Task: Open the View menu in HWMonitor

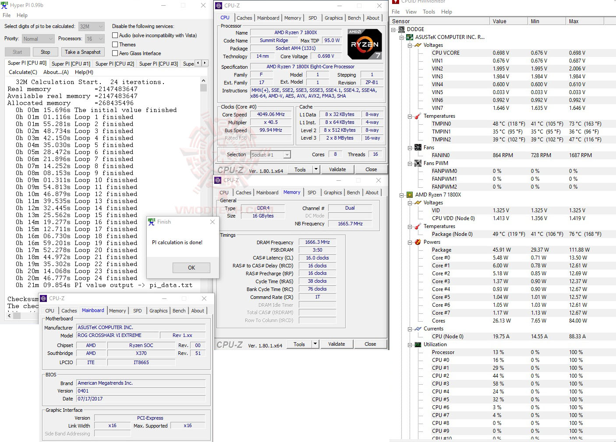Action: [411, 12]
